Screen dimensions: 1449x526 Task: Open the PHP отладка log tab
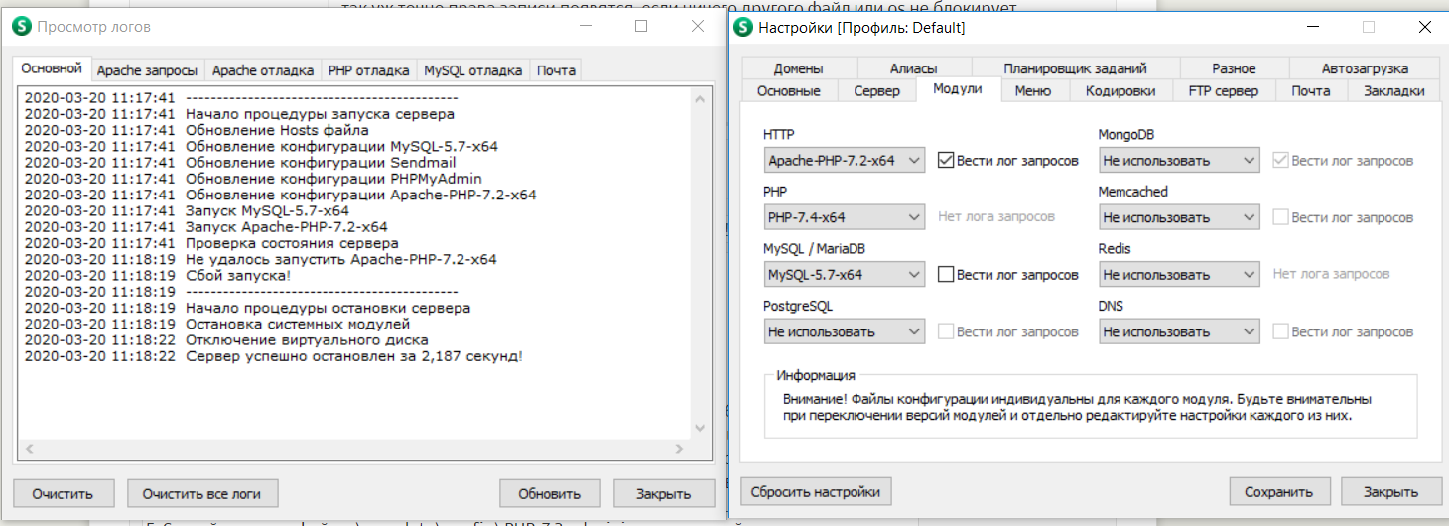click(x=368, y=70)
